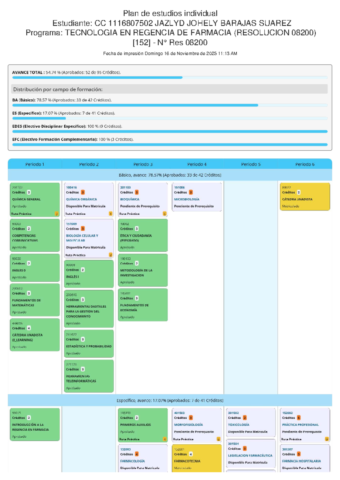Click Ruta Práctica badge 9 on Práctica Profesional
This screenshot has width=340, height=480.
[x=327, y=439]
